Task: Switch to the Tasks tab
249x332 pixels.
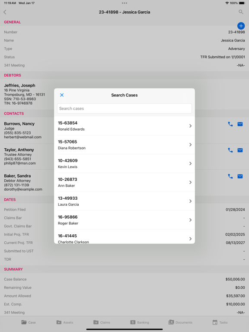Action: (220, 322)
